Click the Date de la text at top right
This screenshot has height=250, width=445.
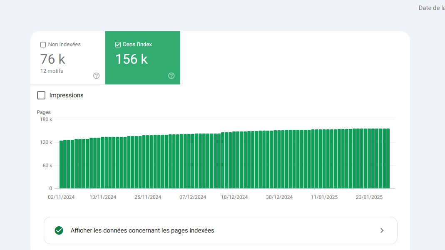tap(432, 8)
